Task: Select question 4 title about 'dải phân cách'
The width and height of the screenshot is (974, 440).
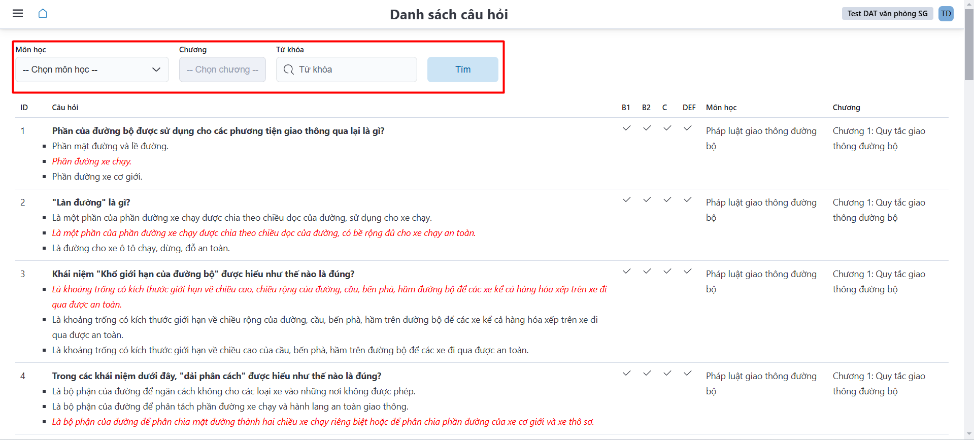Action: point(217,376)
